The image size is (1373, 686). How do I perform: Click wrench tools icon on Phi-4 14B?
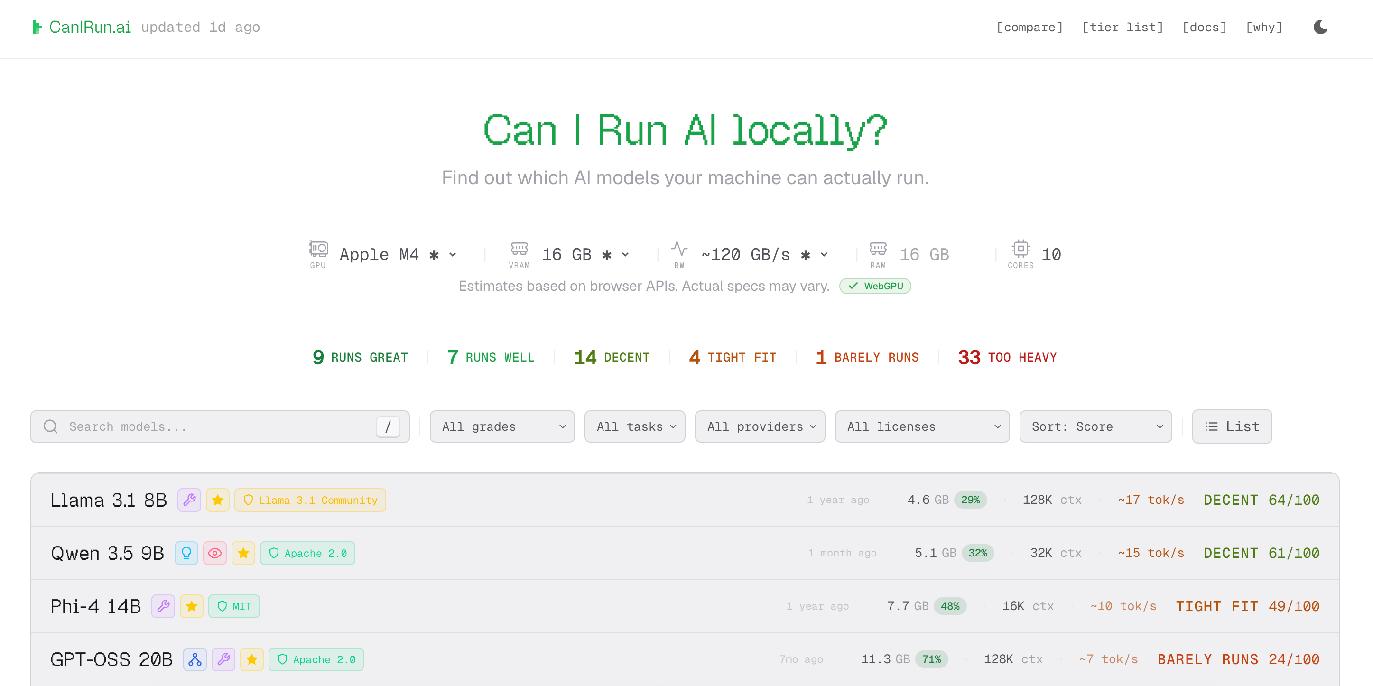tap(163, 607)
